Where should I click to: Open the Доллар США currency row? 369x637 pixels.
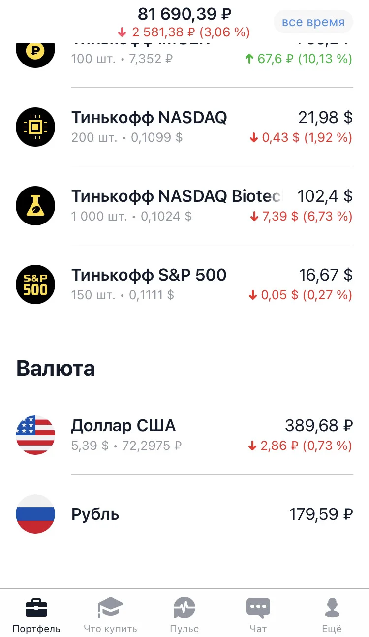pos(184,435)
